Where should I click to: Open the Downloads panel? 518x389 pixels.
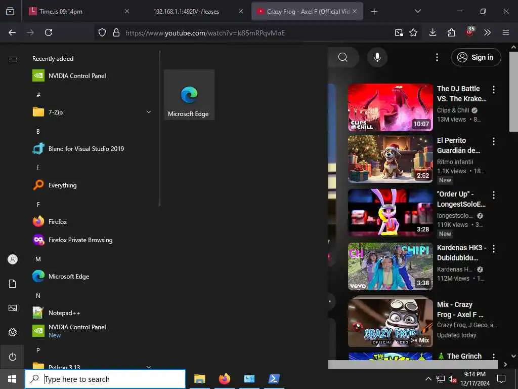point(433,32)
